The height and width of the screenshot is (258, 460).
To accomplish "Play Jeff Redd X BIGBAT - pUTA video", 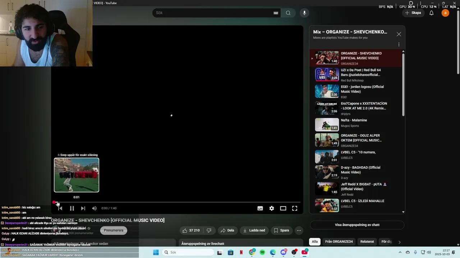I will pos(355,189).
